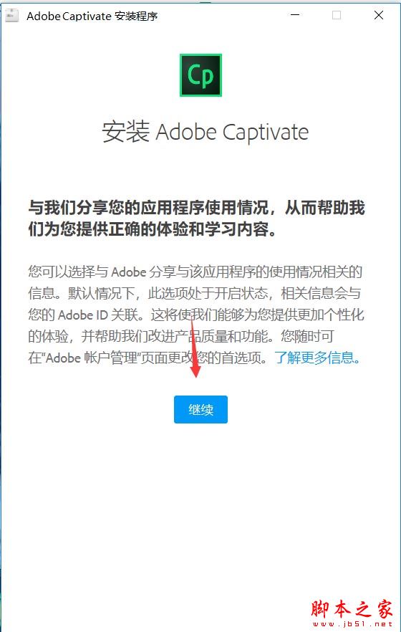Click the blank area below 继续 button
The width and height of the screenshot is (401, 632).
pyautogui.click(x=200, y=504)
